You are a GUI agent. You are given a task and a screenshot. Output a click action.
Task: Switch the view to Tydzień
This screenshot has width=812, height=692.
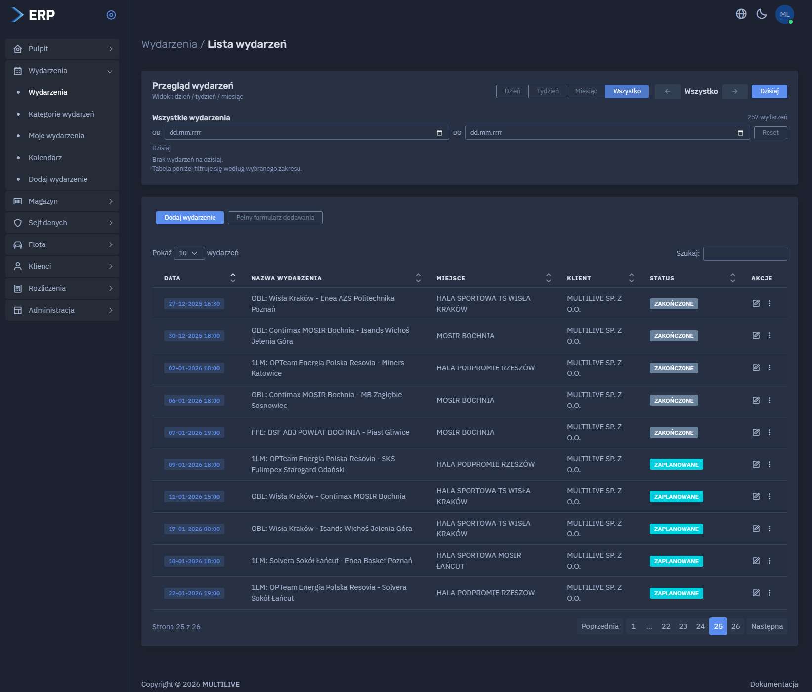click(548, 91)
